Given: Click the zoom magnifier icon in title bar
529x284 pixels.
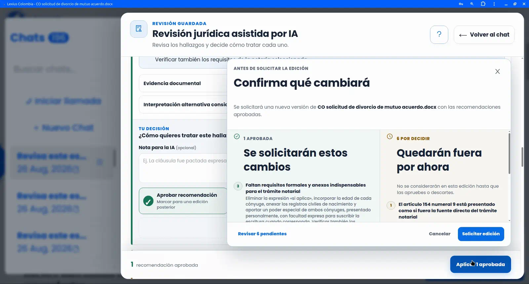Looking at the screenshot, I should pyautogui.click(x=472, y=4).
